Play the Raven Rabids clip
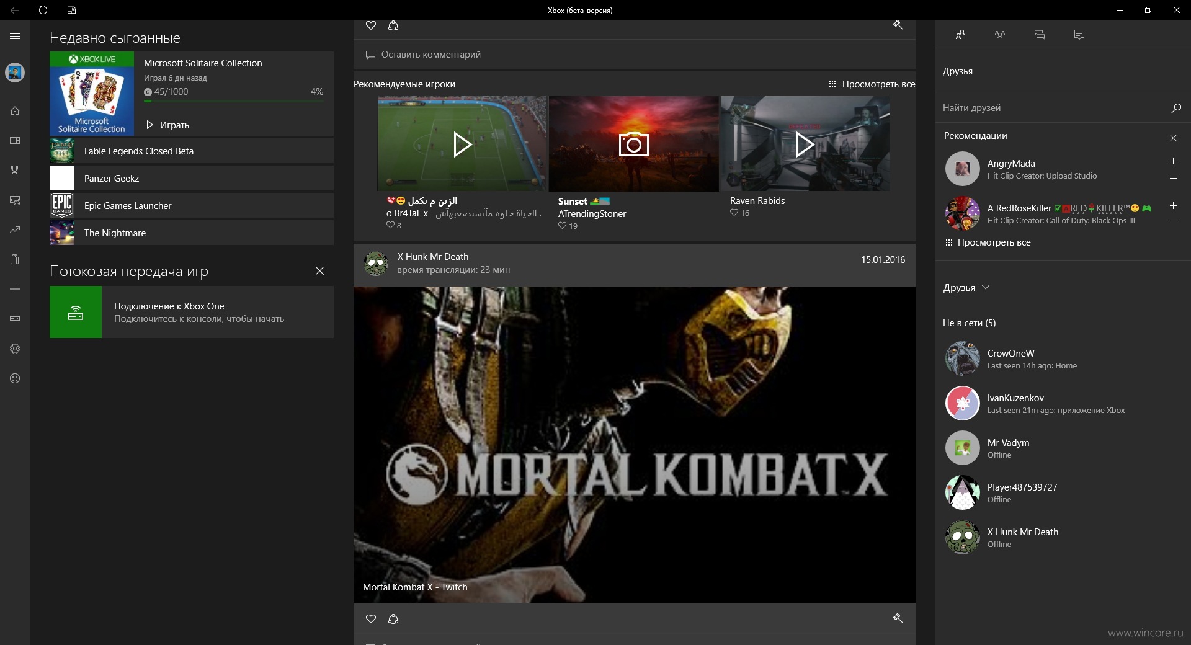 (x=805, y=144)
